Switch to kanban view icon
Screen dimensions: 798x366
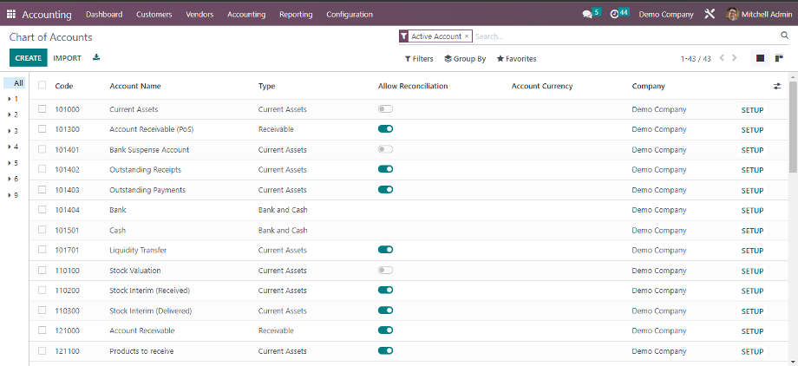779,59
